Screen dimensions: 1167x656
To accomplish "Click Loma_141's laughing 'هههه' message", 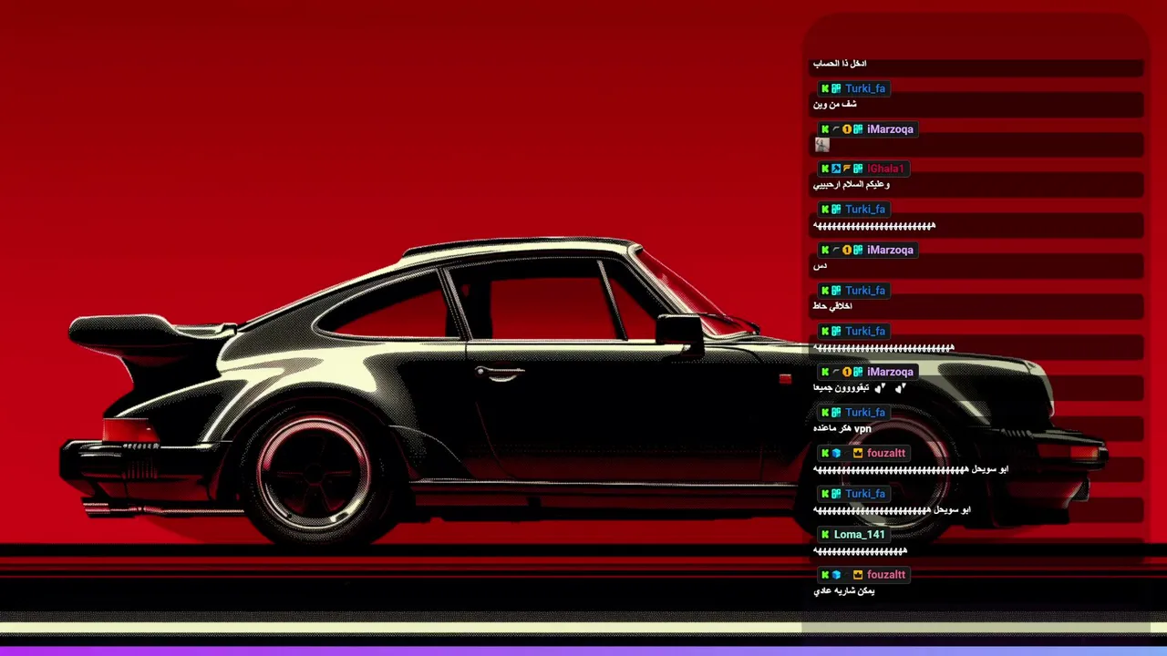I will 860,551.
